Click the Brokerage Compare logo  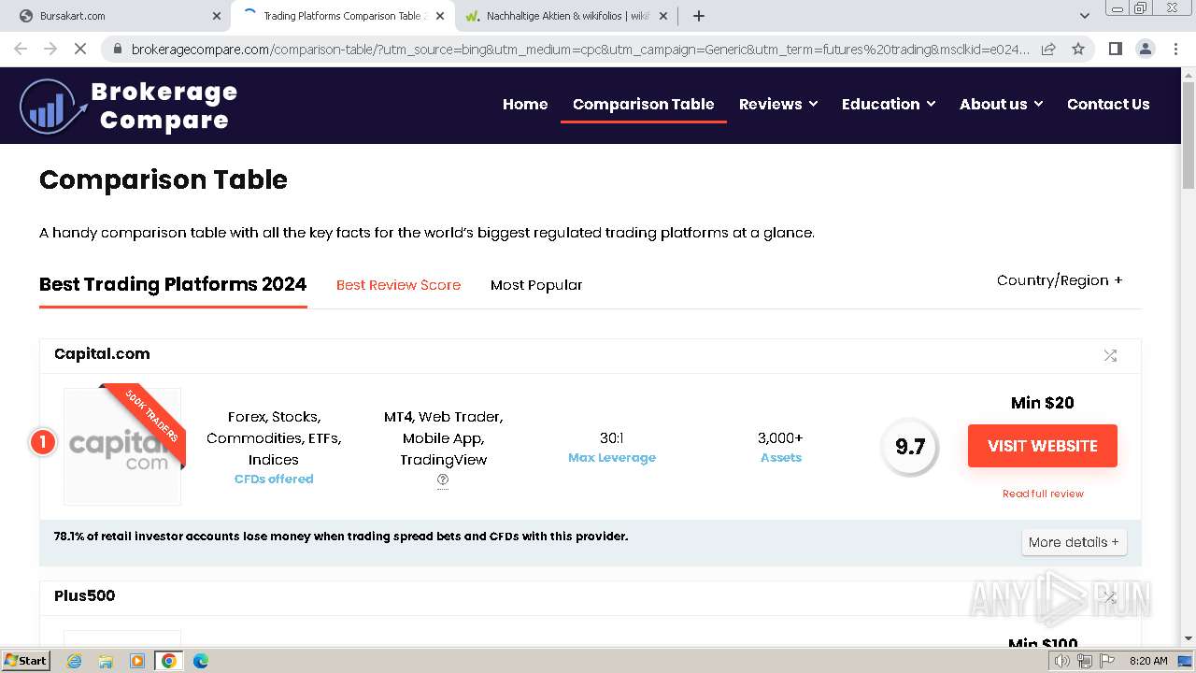tap(129, 106)
